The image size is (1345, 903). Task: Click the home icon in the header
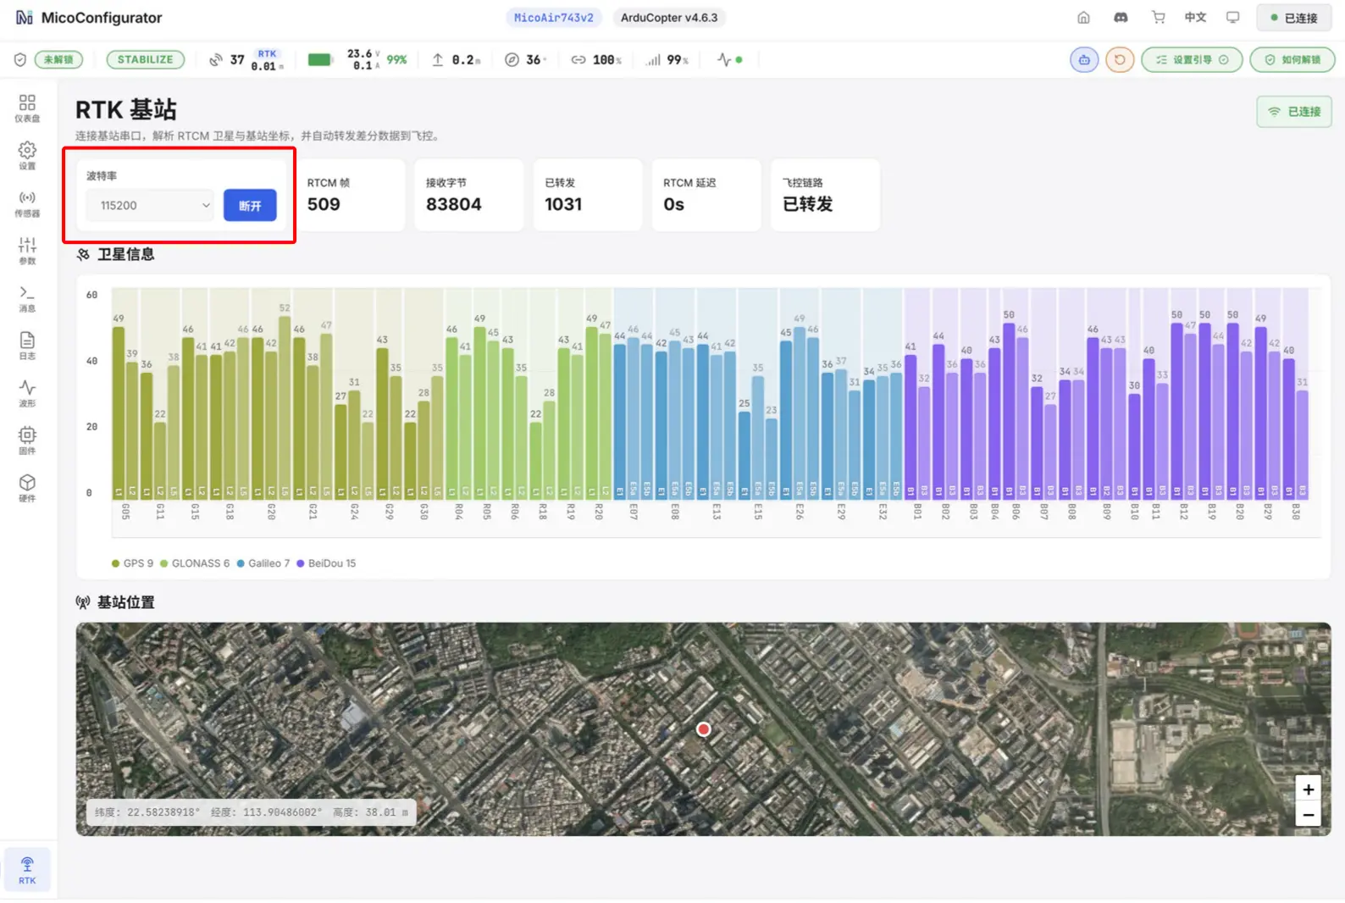[x=1083, y=18]
